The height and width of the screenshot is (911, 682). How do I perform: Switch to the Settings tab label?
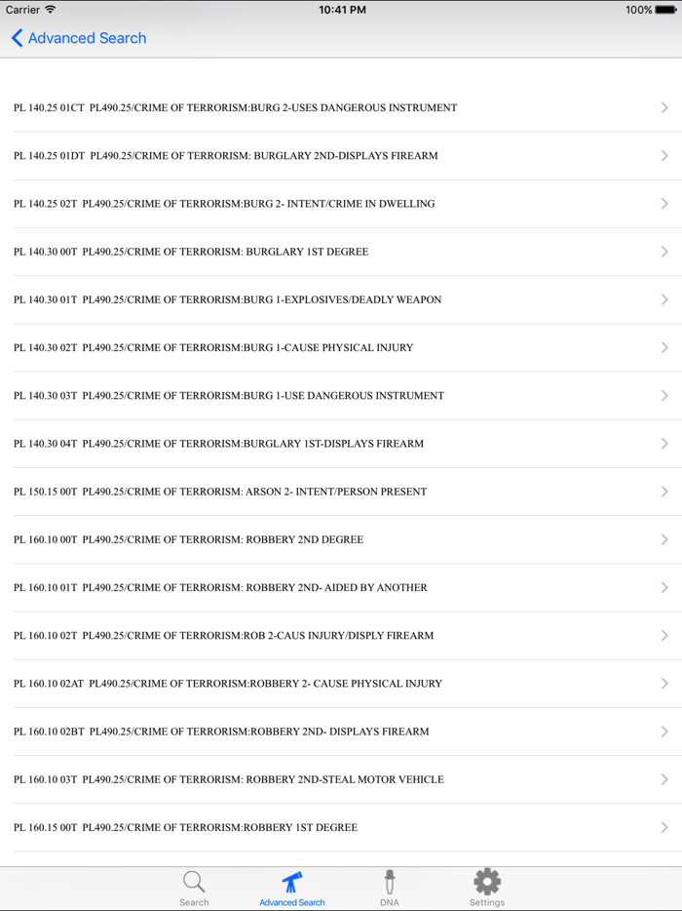click(487, 902)
